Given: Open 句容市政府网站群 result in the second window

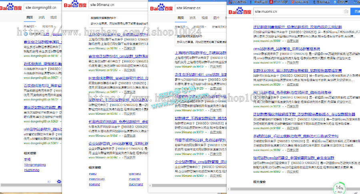Looking at the screenshot, I should [x=118, y=122].
